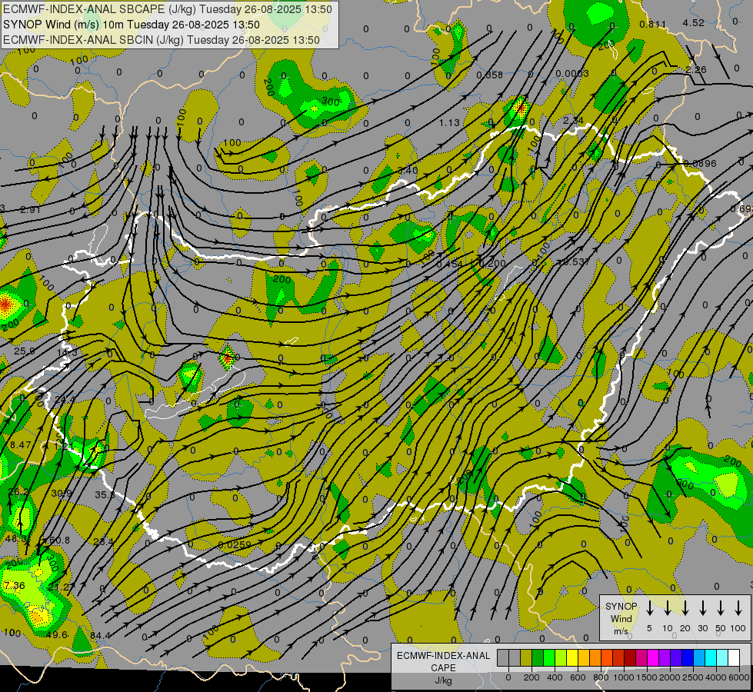Image resolution: width=753 pixels, height=692 pixels.
Task: Click the 0.0003 value on the map
Action: pos(572,74)
